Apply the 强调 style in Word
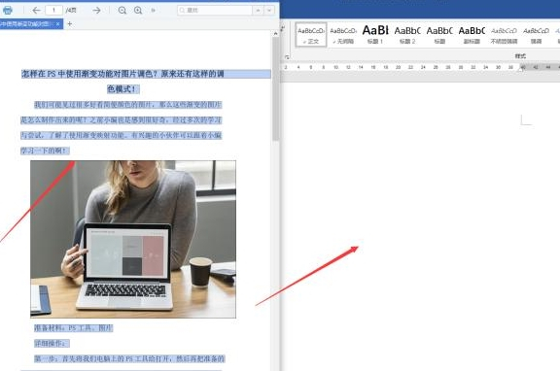This screenshot has width=560, height=371. [x=536, y=35]
